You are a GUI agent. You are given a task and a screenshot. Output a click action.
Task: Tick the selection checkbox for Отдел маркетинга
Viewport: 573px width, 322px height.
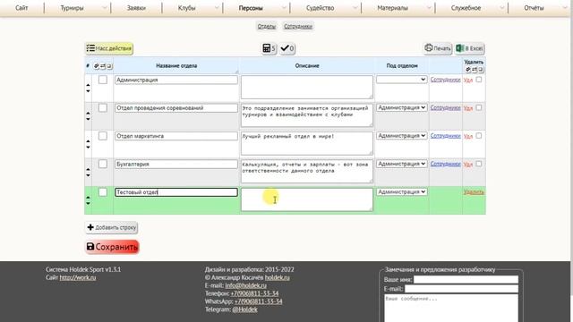coord(103,136)
